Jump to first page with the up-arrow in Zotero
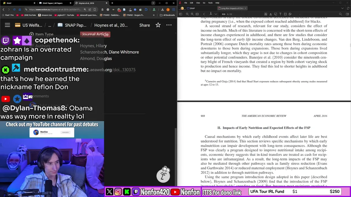Screen dimensions: 351x197 [x=211, y=13]
